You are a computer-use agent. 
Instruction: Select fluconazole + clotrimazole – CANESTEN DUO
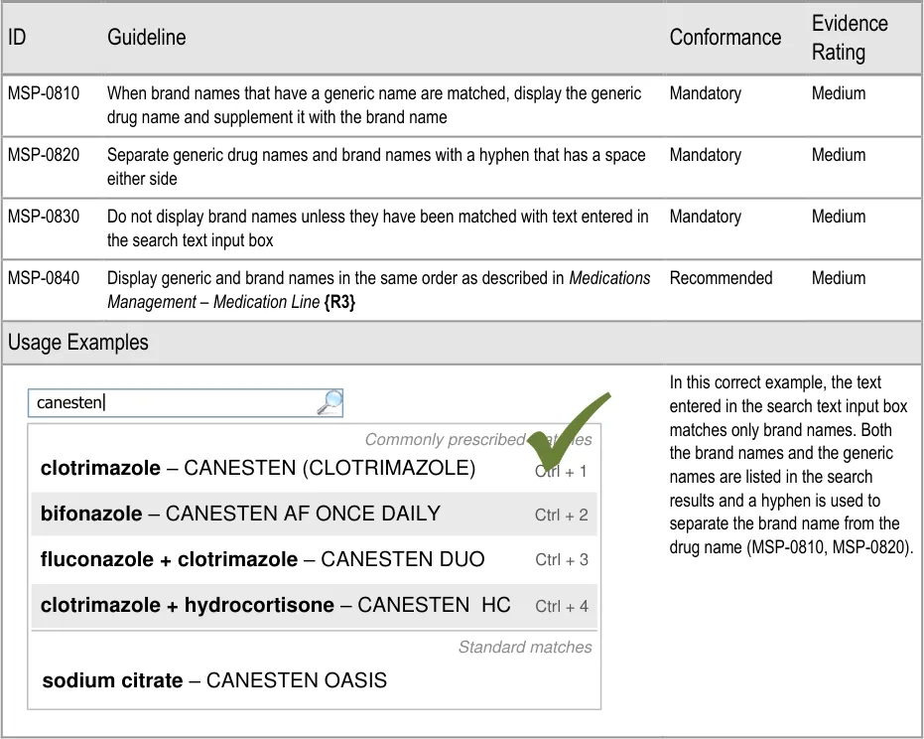[x=262, y=559]
